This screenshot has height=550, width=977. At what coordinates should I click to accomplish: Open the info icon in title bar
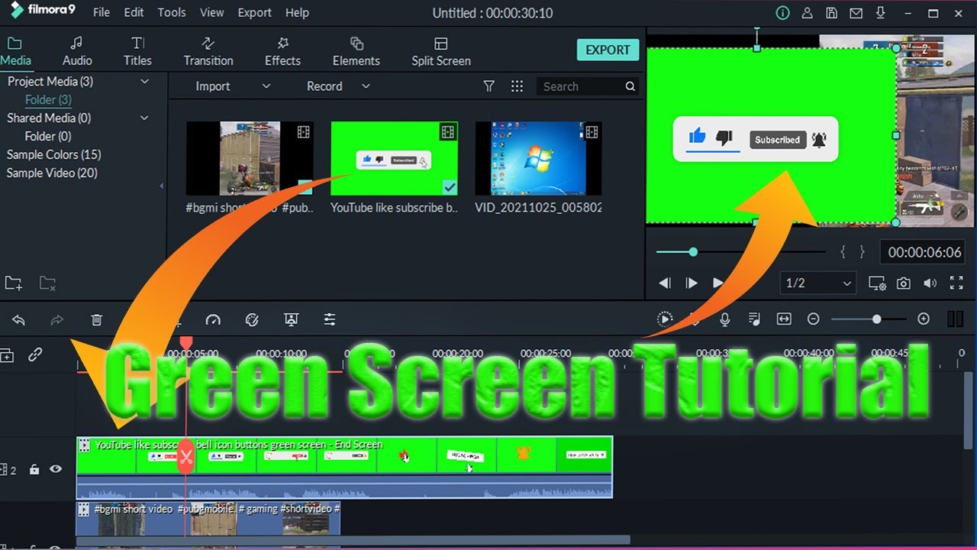click(x=782, y=13)
